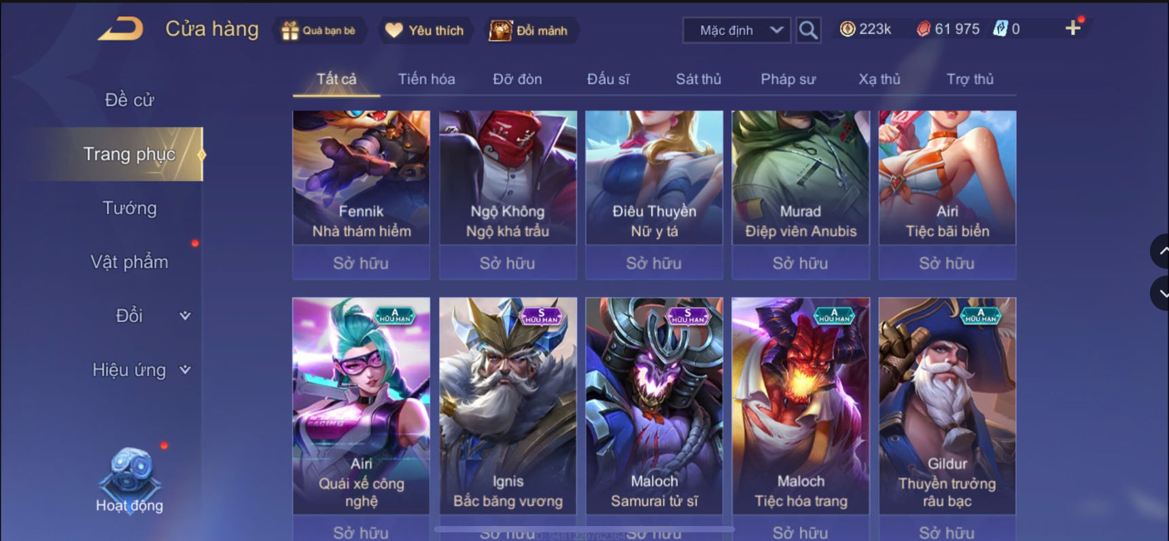1169x541 pixels.
Task: Go back using the golden arrow icon
Action: [x=121, y=29]
